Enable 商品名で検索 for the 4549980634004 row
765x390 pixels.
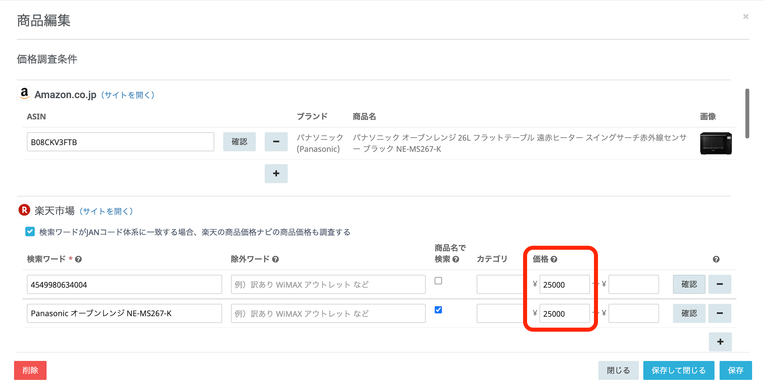439,281
